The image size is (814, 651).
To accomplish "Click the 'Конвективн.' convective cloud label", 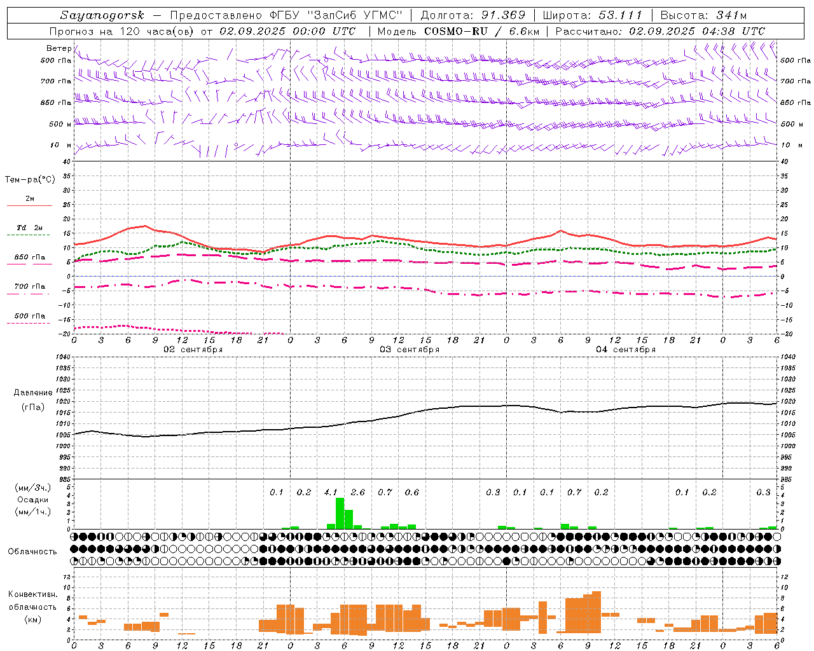I will pyautogui.click(x=33, y=594).
